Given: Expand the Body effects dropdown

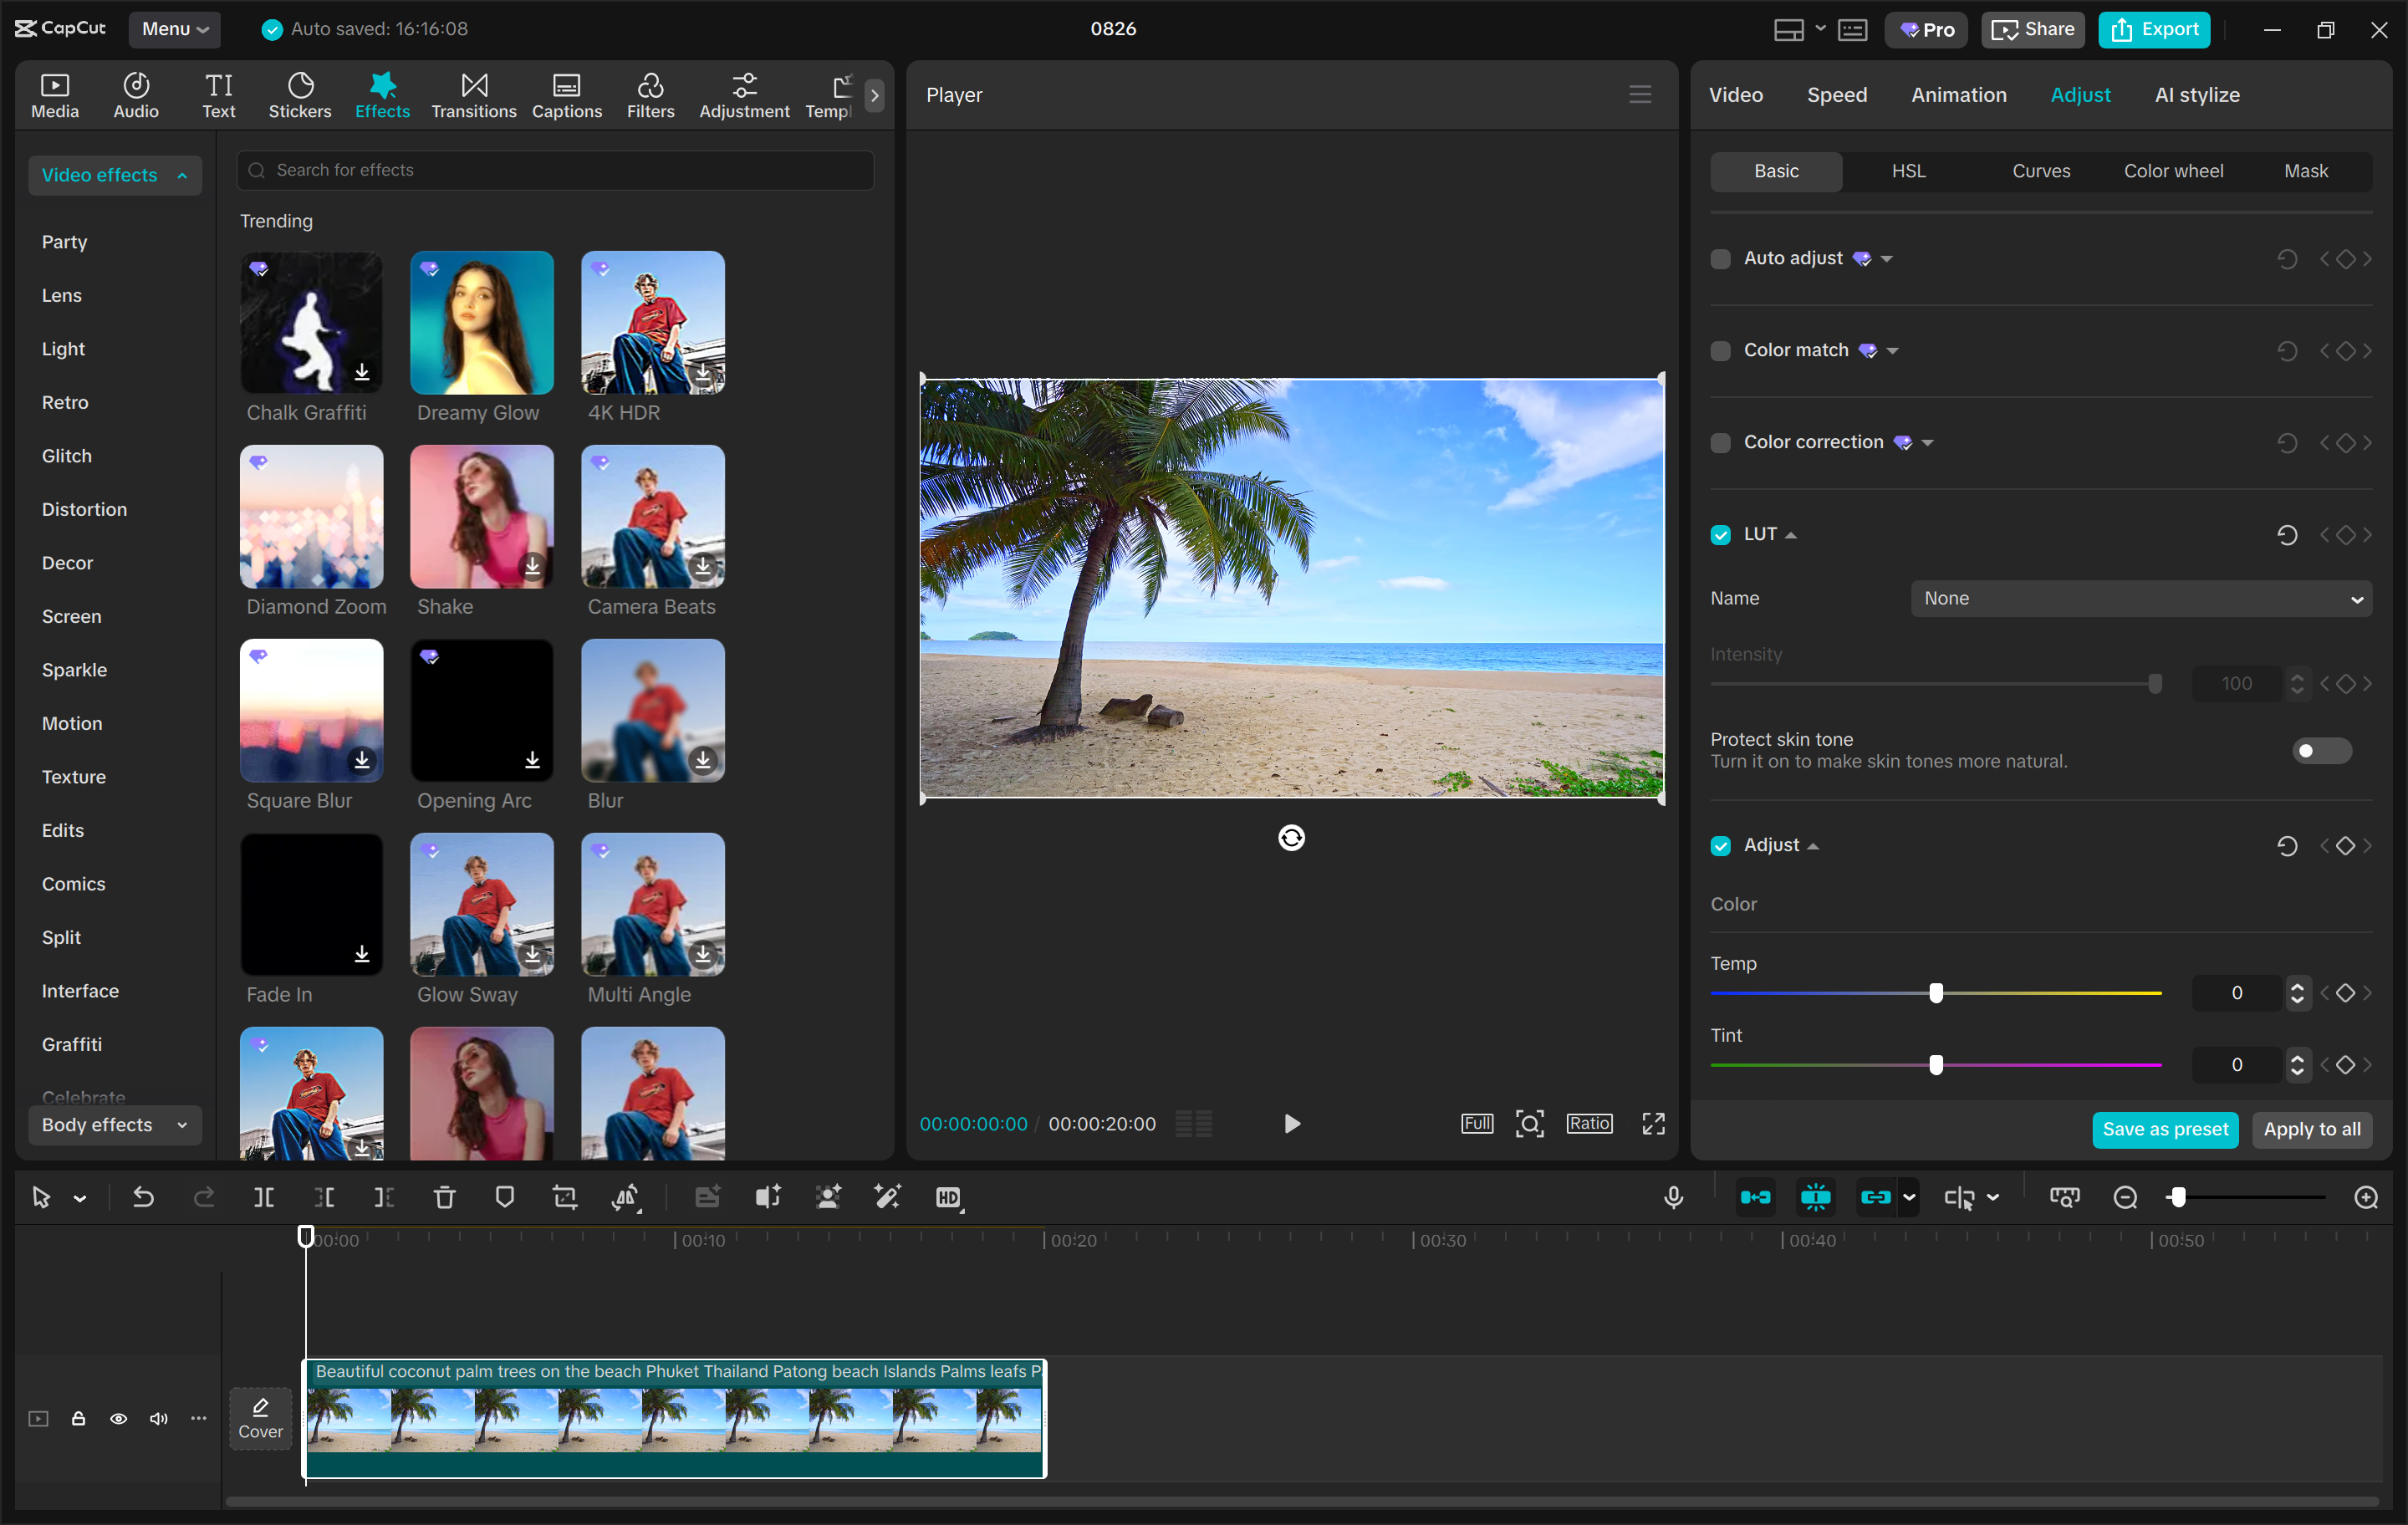Looking at the screenshot, I should coord(114,1124).
